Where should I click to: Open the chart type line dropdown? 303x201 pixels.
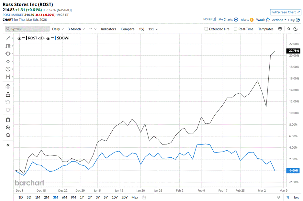point(92,29)
